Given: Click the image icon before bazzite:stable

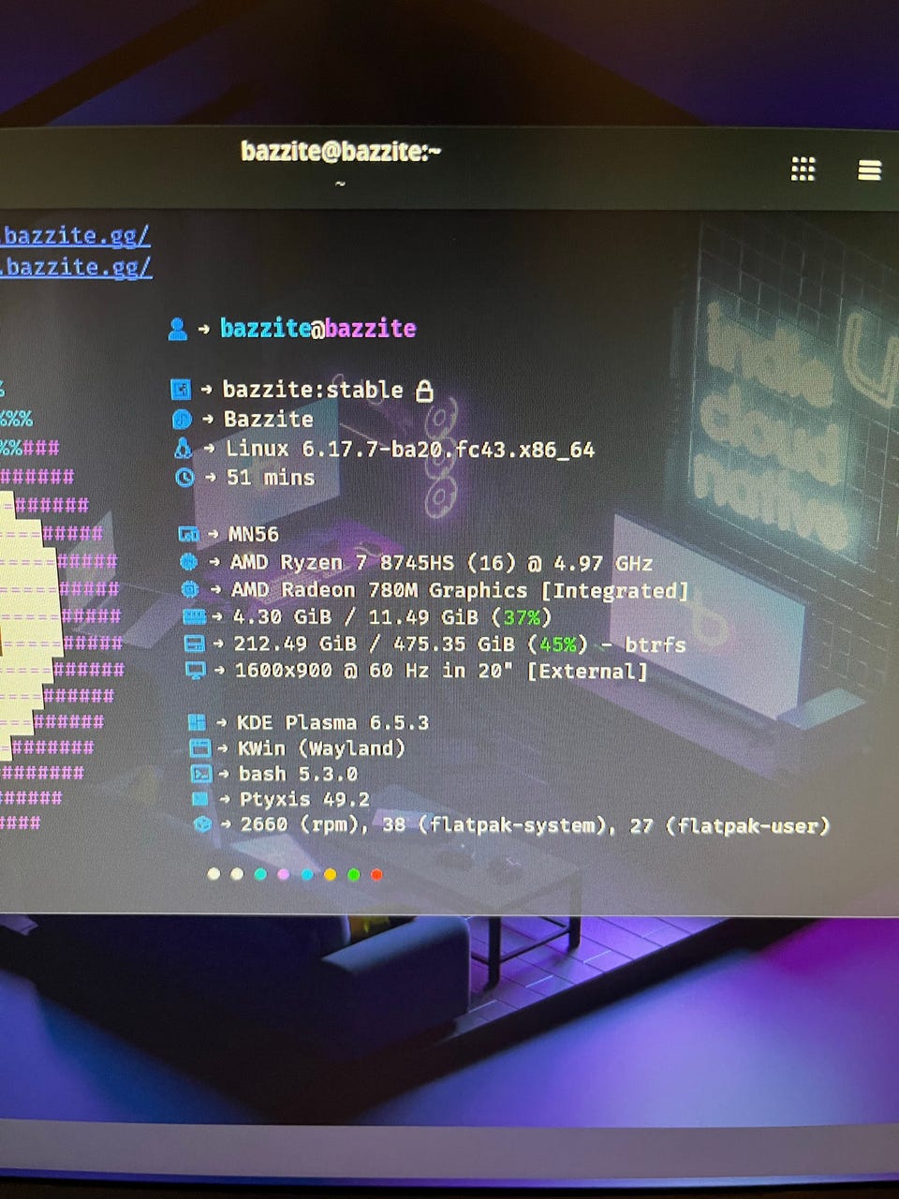Looking at the screenshot, I should click(x=181, y=389).
